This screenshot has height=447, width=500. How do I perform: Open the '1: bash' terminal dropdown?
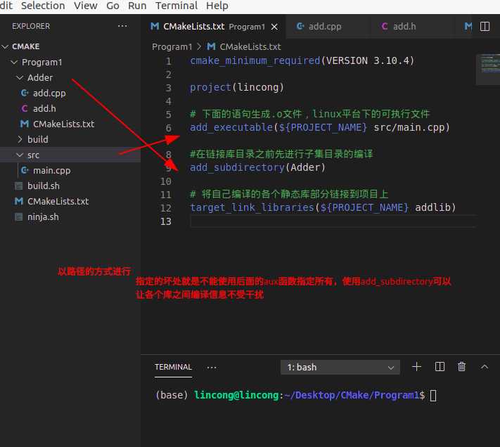340,368
